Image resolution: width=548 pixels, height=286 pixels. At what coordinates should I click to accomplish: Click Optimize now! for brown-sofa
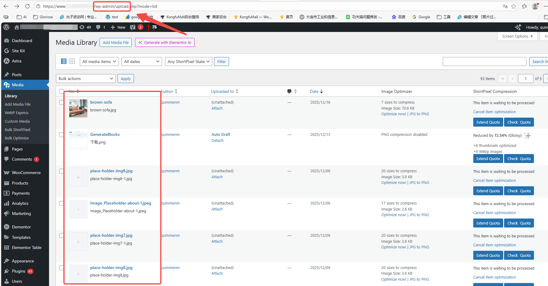pos(393,114)
